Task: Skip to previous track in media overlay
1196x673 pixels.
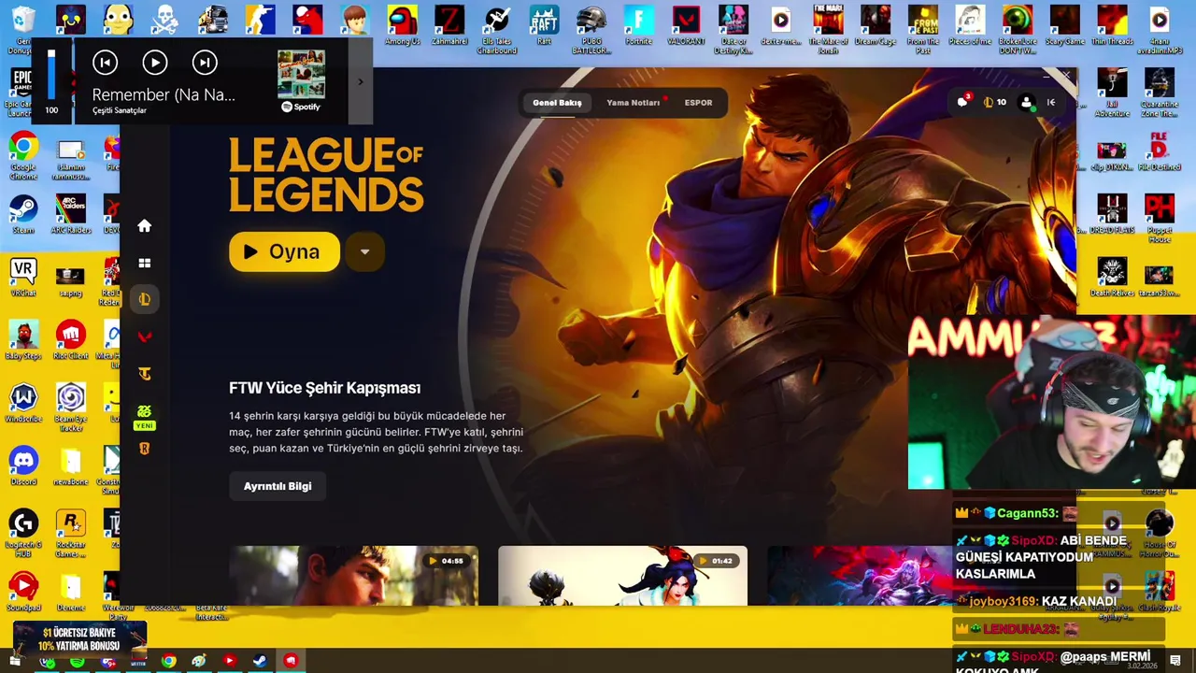Action: (105, 63)
